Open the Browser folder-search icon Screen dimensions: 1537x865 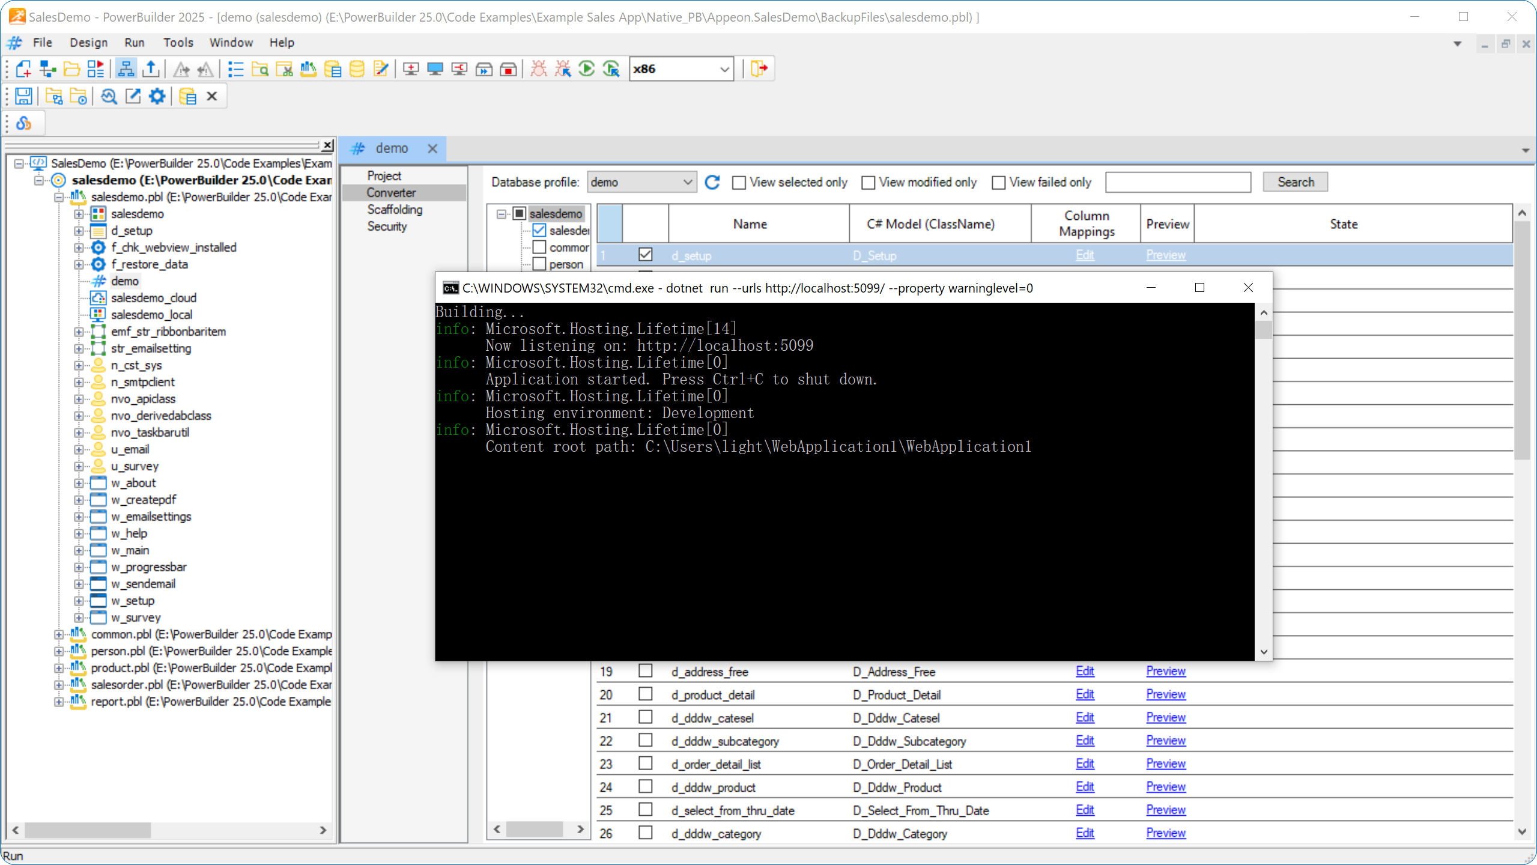[x=260, y=69]
